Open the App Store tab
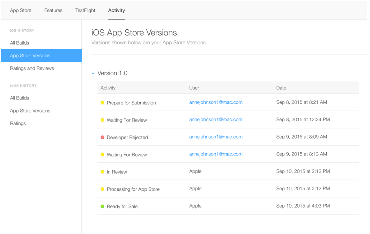This screenshot has height=234, width=370. [20, 10]
